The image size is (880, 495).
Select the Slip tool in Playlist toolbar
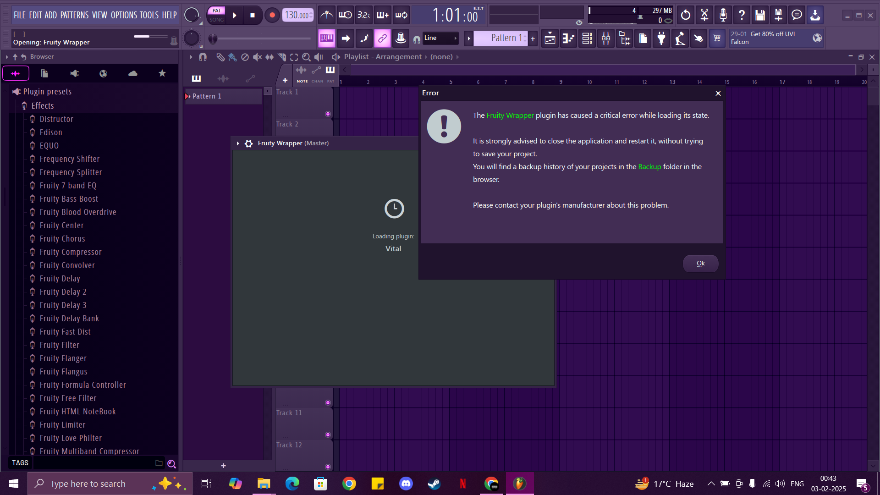[269, 57]
